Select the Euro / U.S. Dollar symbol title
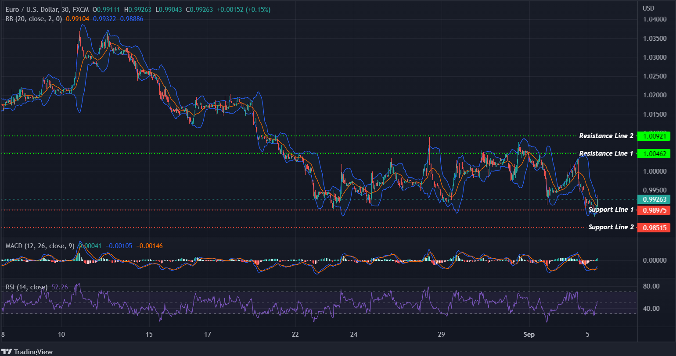Screen dimensions: 676x356 coord(32,10)
